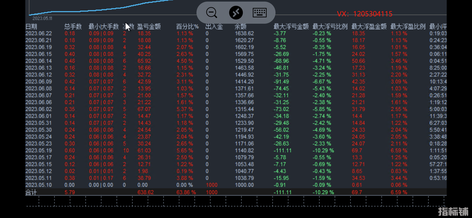Click the 盈亏金额 column header

click(x=149, y=27)
